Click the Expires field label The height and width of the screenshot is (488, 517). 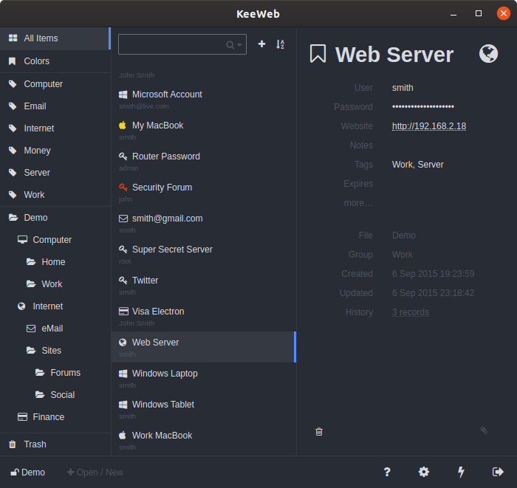coord(358,184)
